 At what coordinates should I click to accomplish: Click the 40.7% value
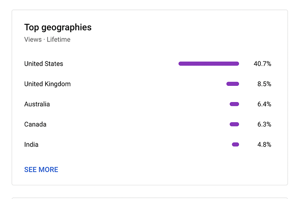[x=262, y=64]
